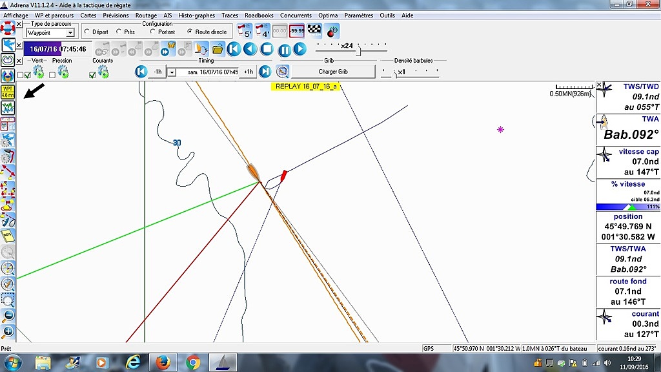Viewport: 661px width, 372px height.
Task: Advance Grib timing with +1h
Action: tap(249, 72)
